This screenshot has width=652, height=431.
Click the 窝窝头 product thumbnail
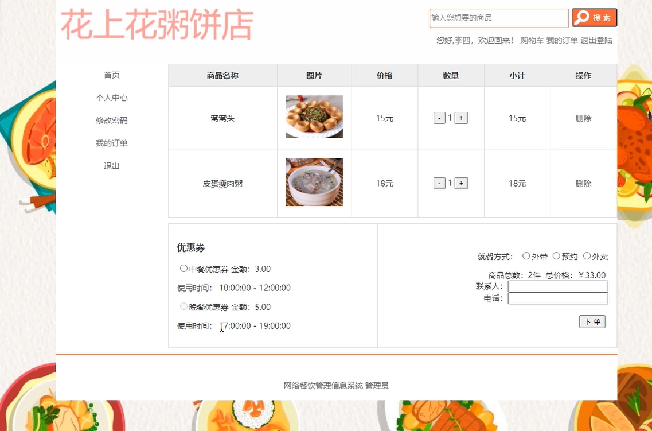314,117
